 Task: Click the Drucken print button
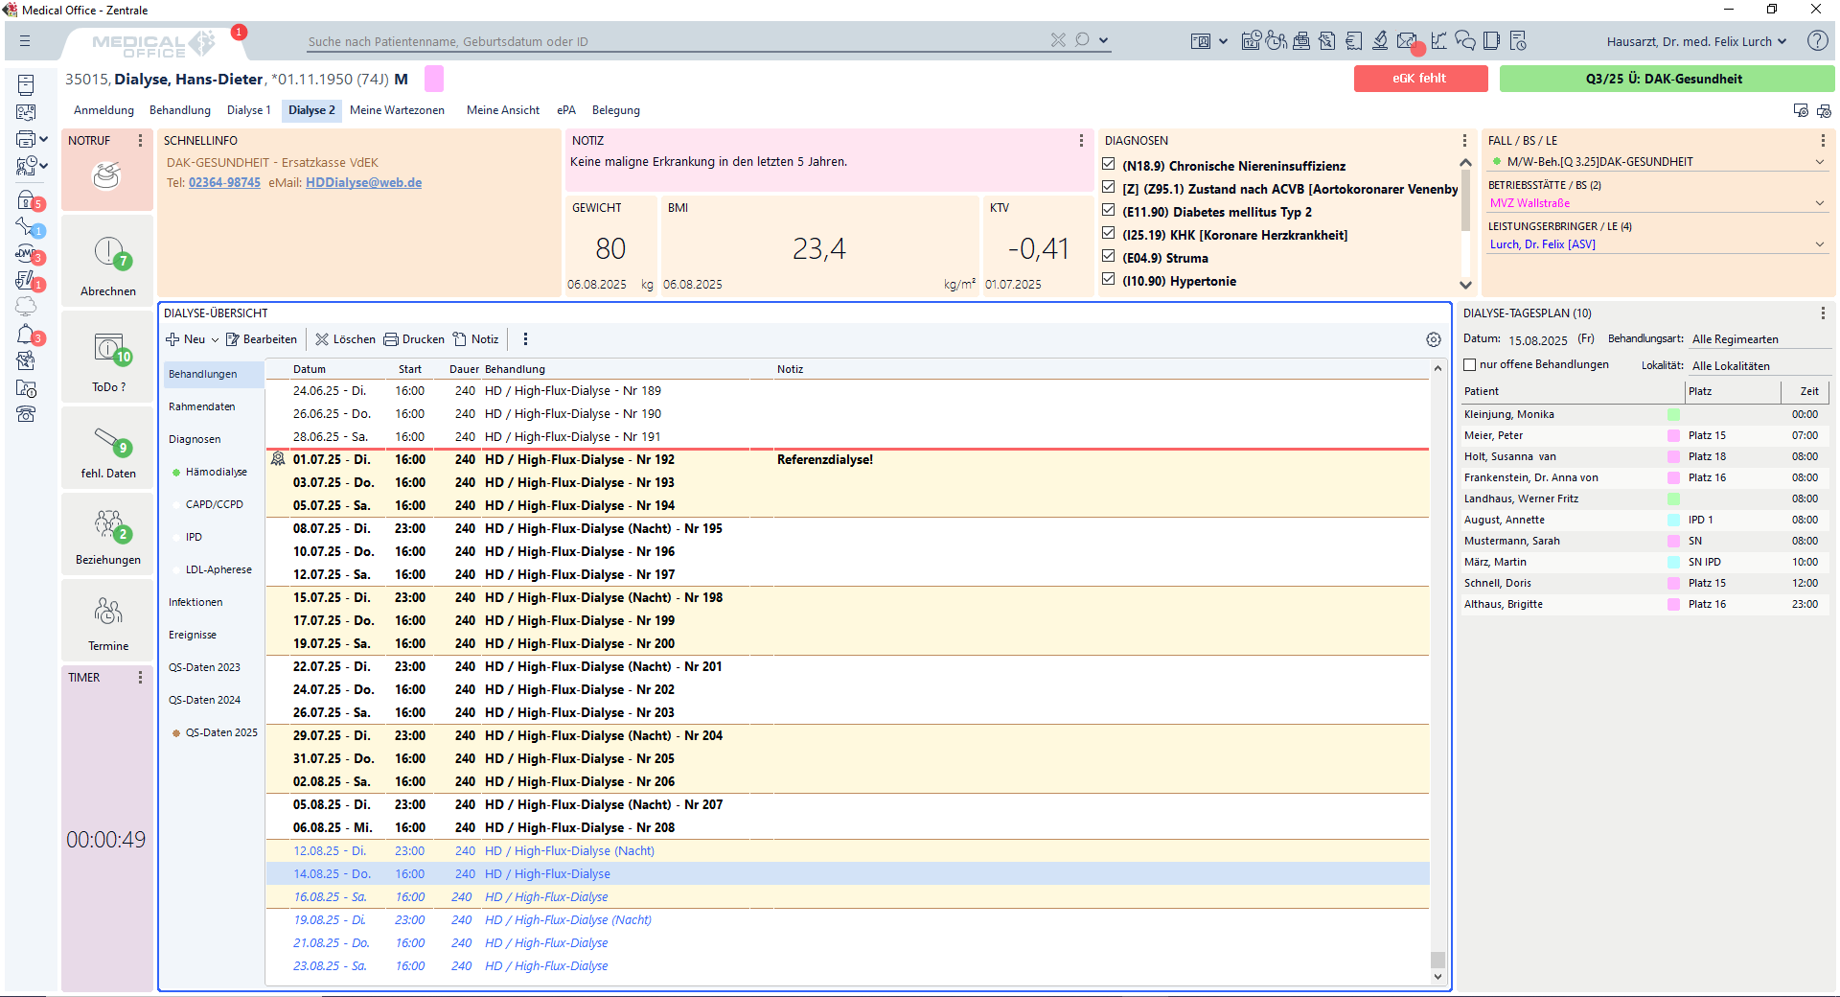coord(414,339)
